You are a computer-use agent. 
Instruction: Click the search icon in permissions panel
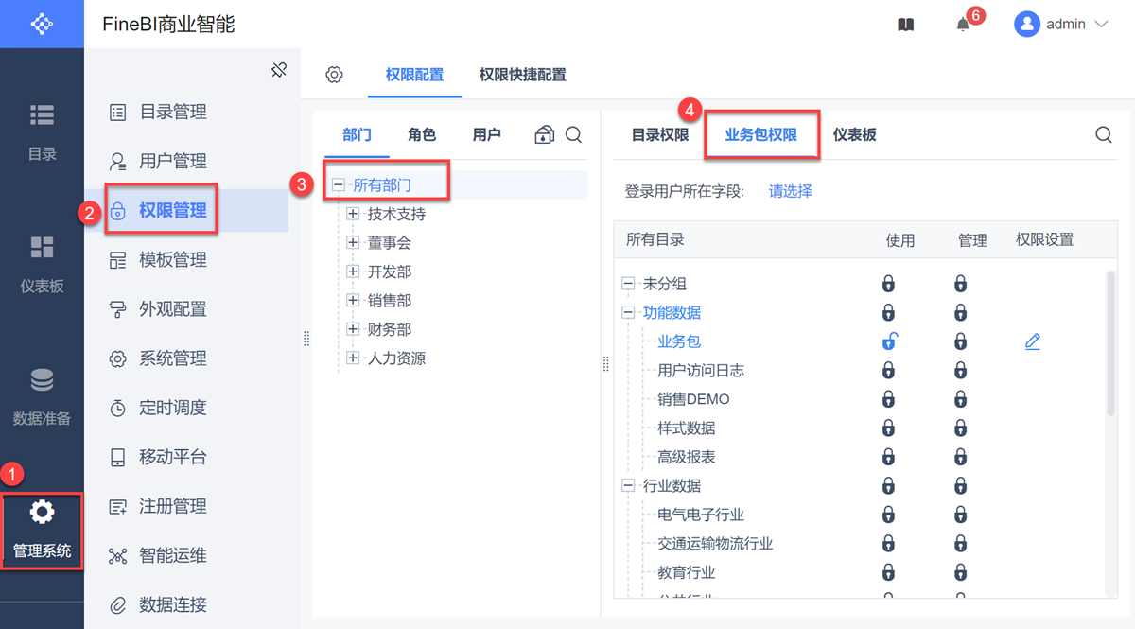coord(1103,135)
